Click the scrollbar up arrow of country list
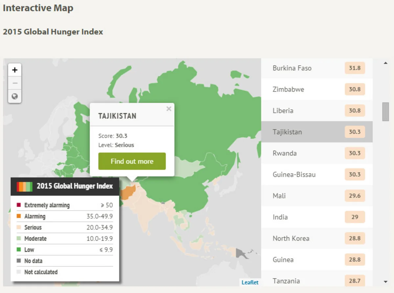This screenshot has width=394, height=293. (385, 63)
